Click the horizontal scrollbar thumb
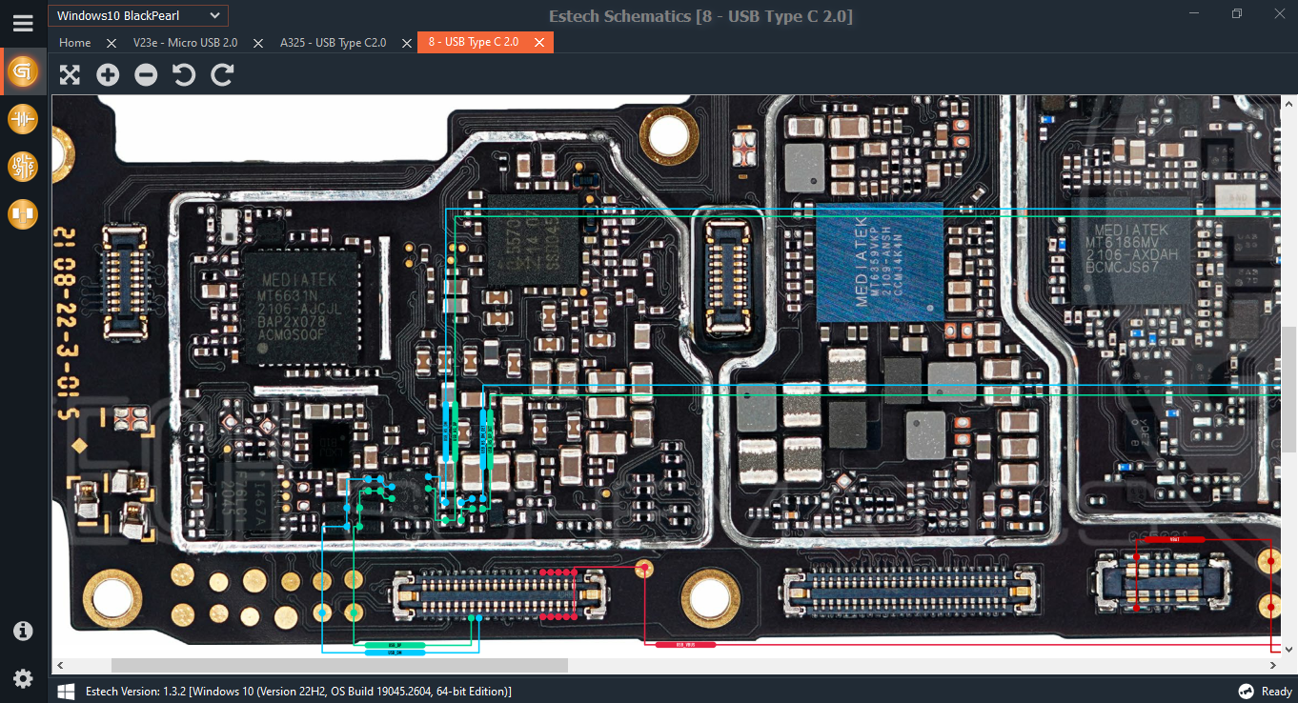The width and height of the screenshot is (1298, 703). pyautogui.click(x=339, y=665)
